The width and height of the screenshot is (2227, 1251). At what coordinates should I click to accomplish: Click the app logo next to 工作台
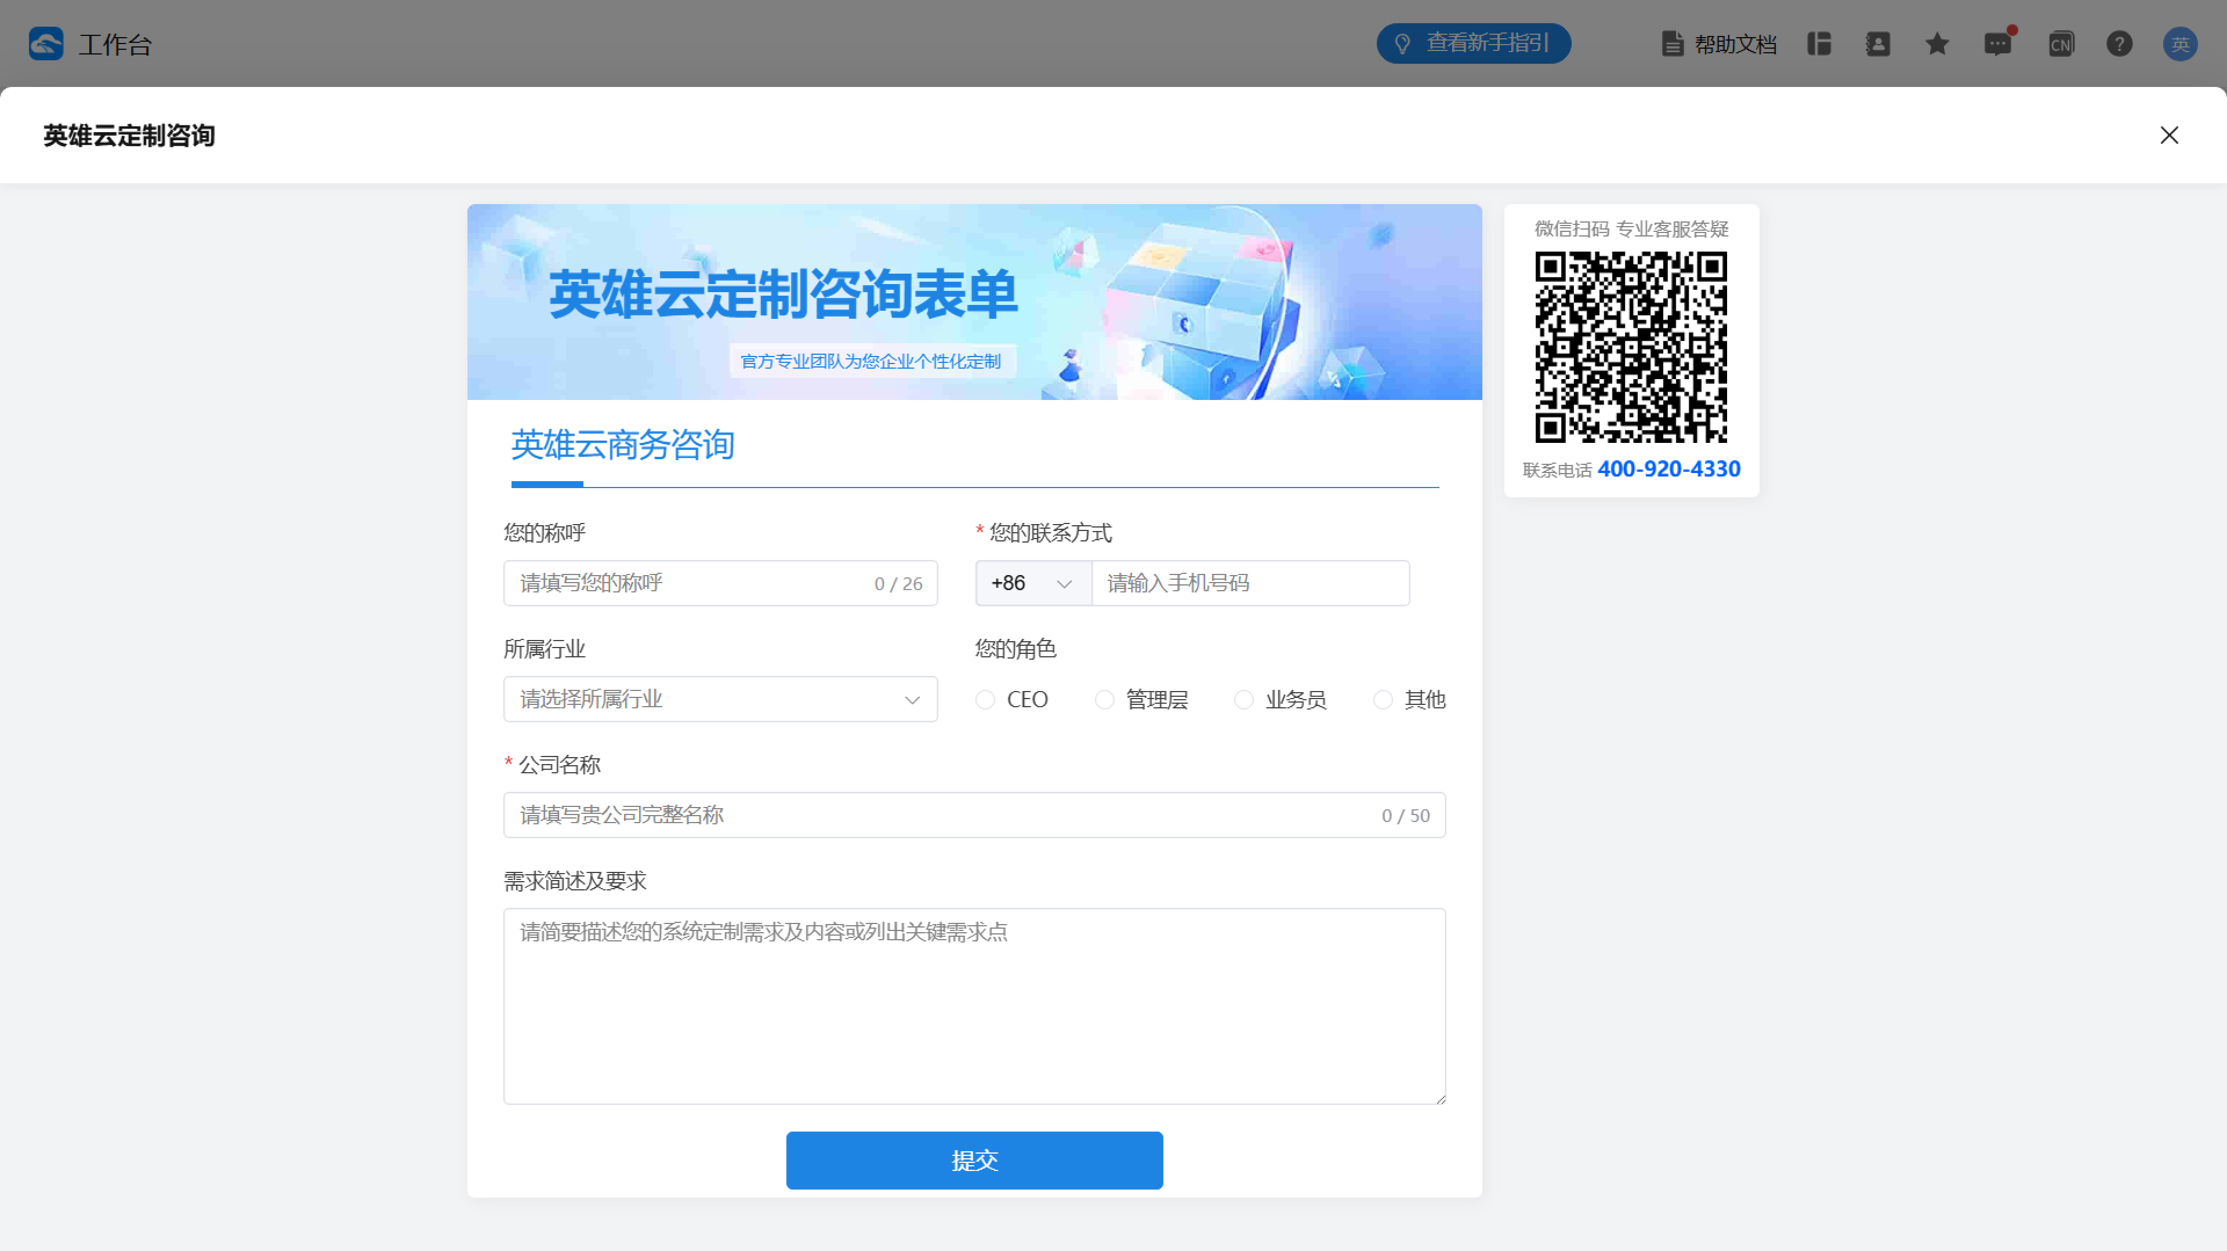tap(46, 43)
